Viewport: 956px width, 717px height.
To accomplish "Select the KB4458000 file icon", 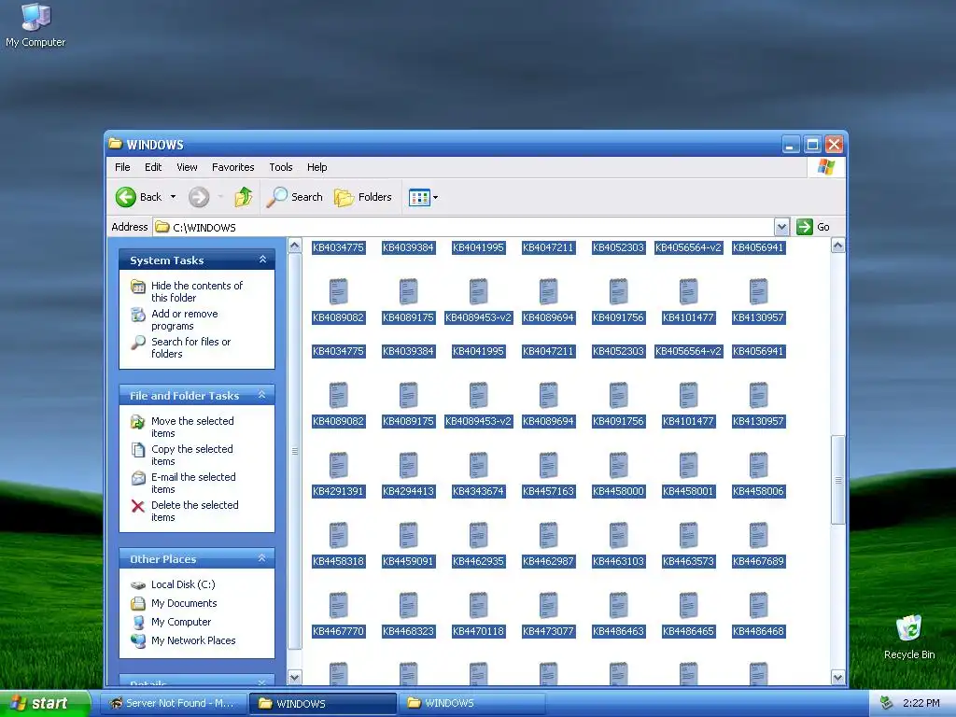I will click(x=618, y=465).
